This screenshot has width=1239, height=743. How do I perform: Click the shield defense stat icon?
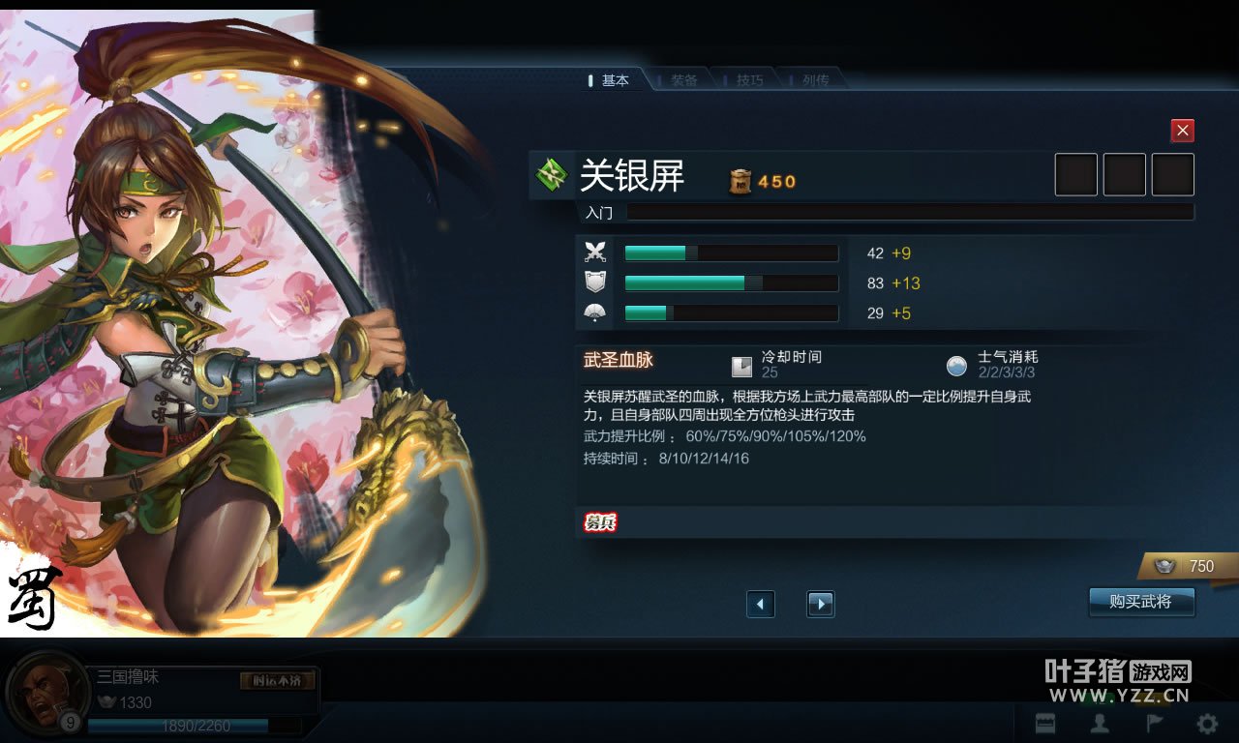[x=595, y=282]
